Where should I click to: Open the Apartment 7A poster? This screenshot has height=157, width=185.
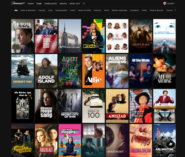click(x=117, y=141)
